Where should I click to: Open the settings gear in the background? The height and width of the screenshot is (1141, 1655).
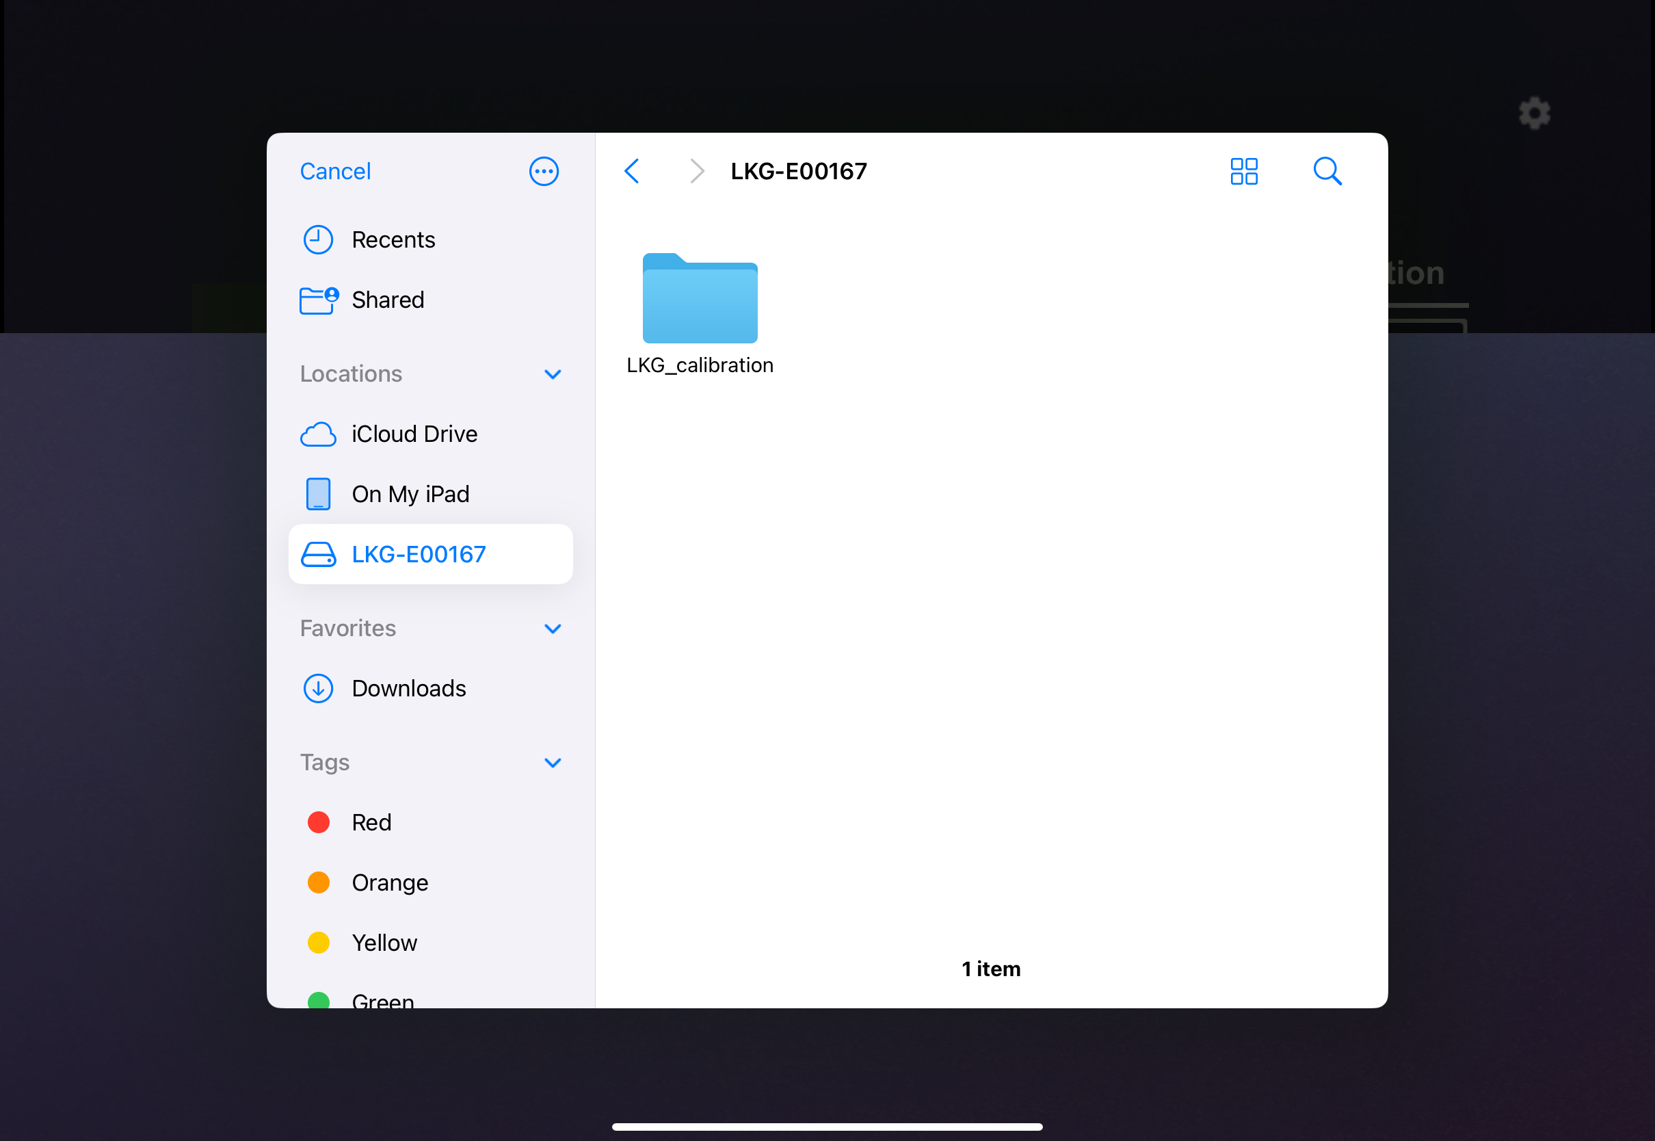pyautogui.click(x=1534, y=114)
